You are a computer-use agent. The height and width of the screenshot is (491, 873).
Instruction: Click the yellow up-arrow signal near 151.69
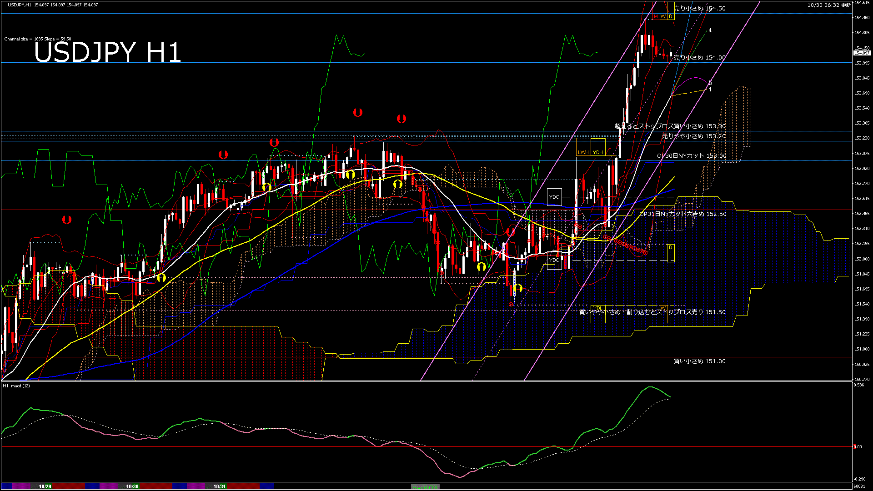518,288
